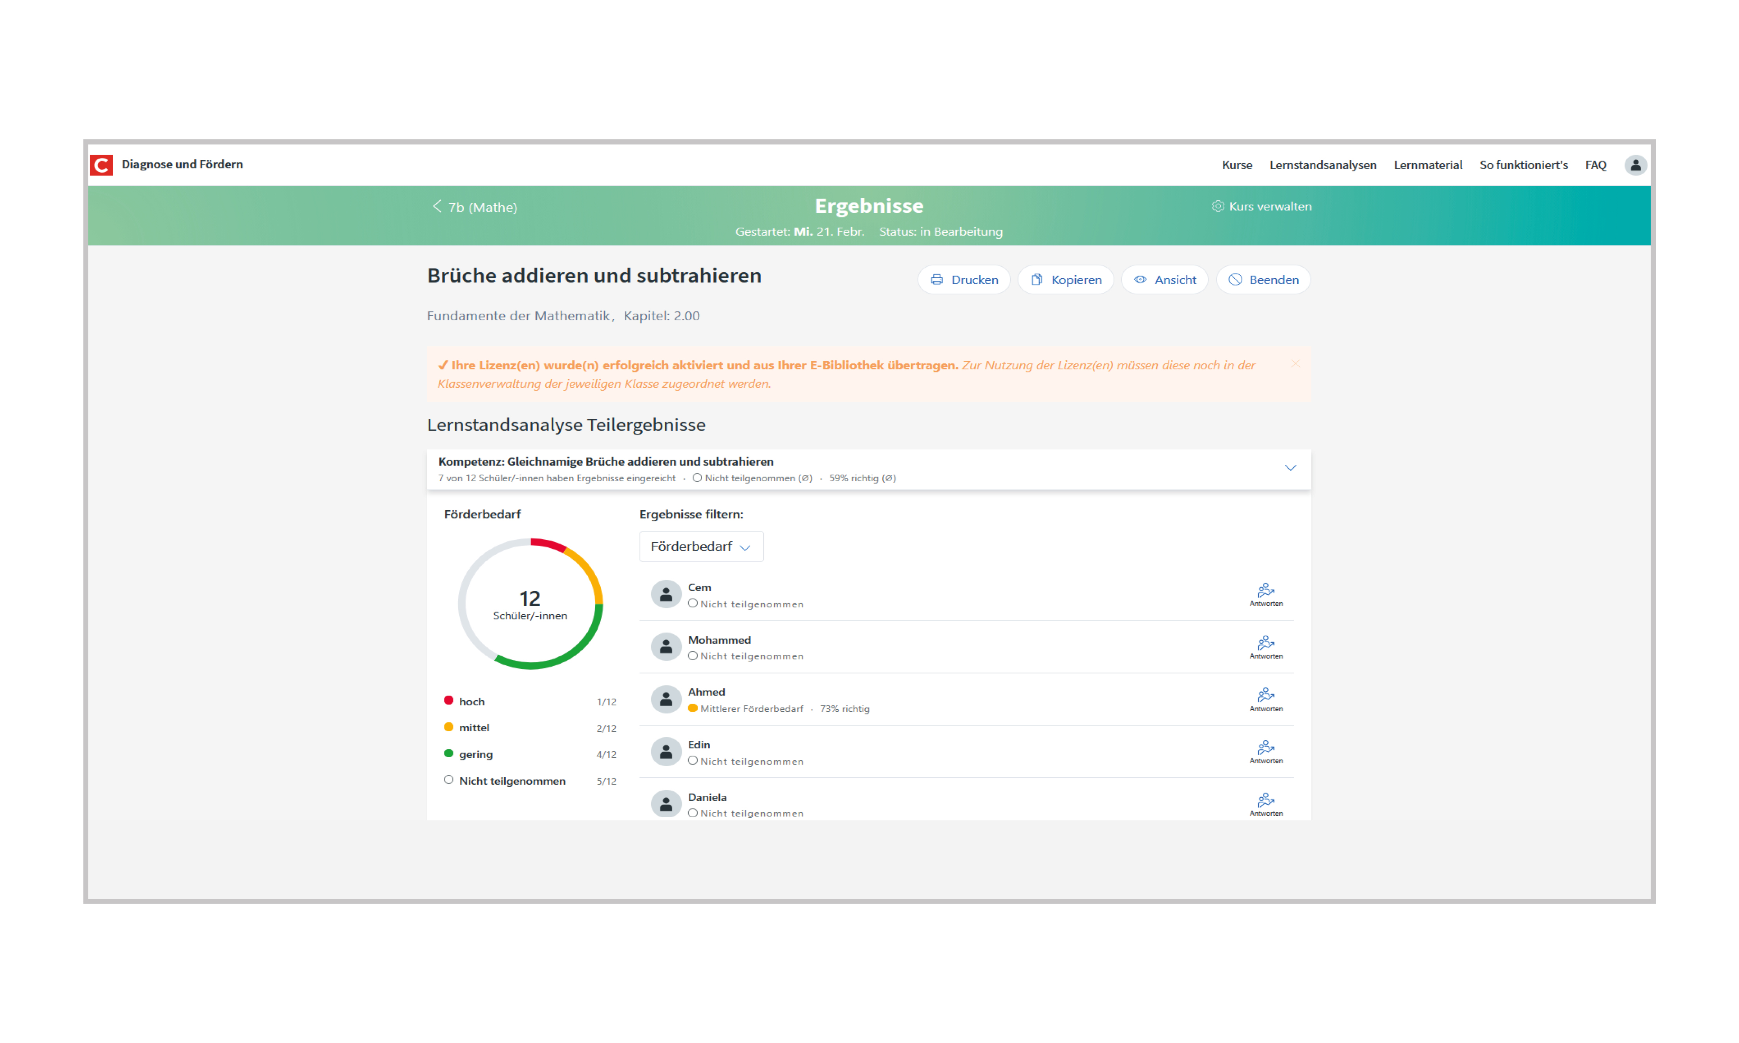Go to the Lernmaterial section

tap(1428, 164)
